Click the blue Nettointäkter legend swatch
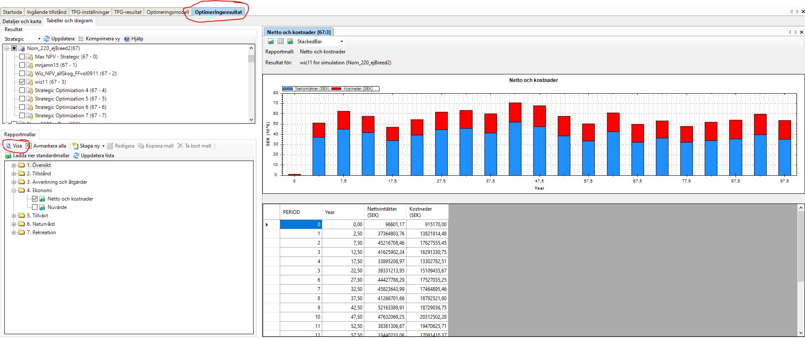The width and height of the screenshot is (805, 338). [288, 89]
